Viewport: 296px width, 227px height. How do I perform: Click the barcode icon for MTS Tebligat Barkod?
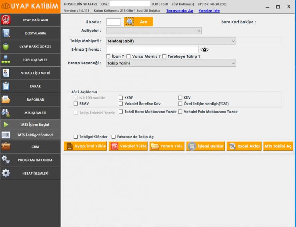(6, 135)
